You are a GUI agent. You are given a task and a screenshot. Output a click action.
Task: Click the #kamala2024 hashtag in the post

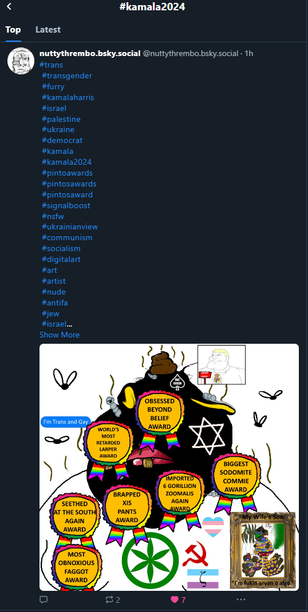[66, 162]
